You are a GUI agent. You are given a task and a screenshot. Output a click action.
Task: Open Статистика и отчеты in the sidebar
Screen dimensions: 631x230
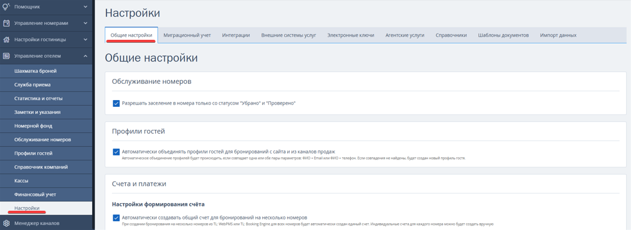coord(46,98)
